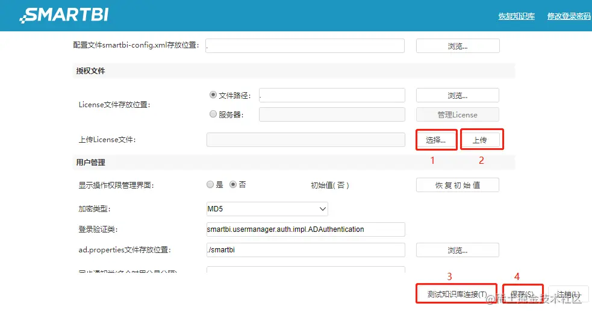Click the 保存(S) button

[523, 294]
